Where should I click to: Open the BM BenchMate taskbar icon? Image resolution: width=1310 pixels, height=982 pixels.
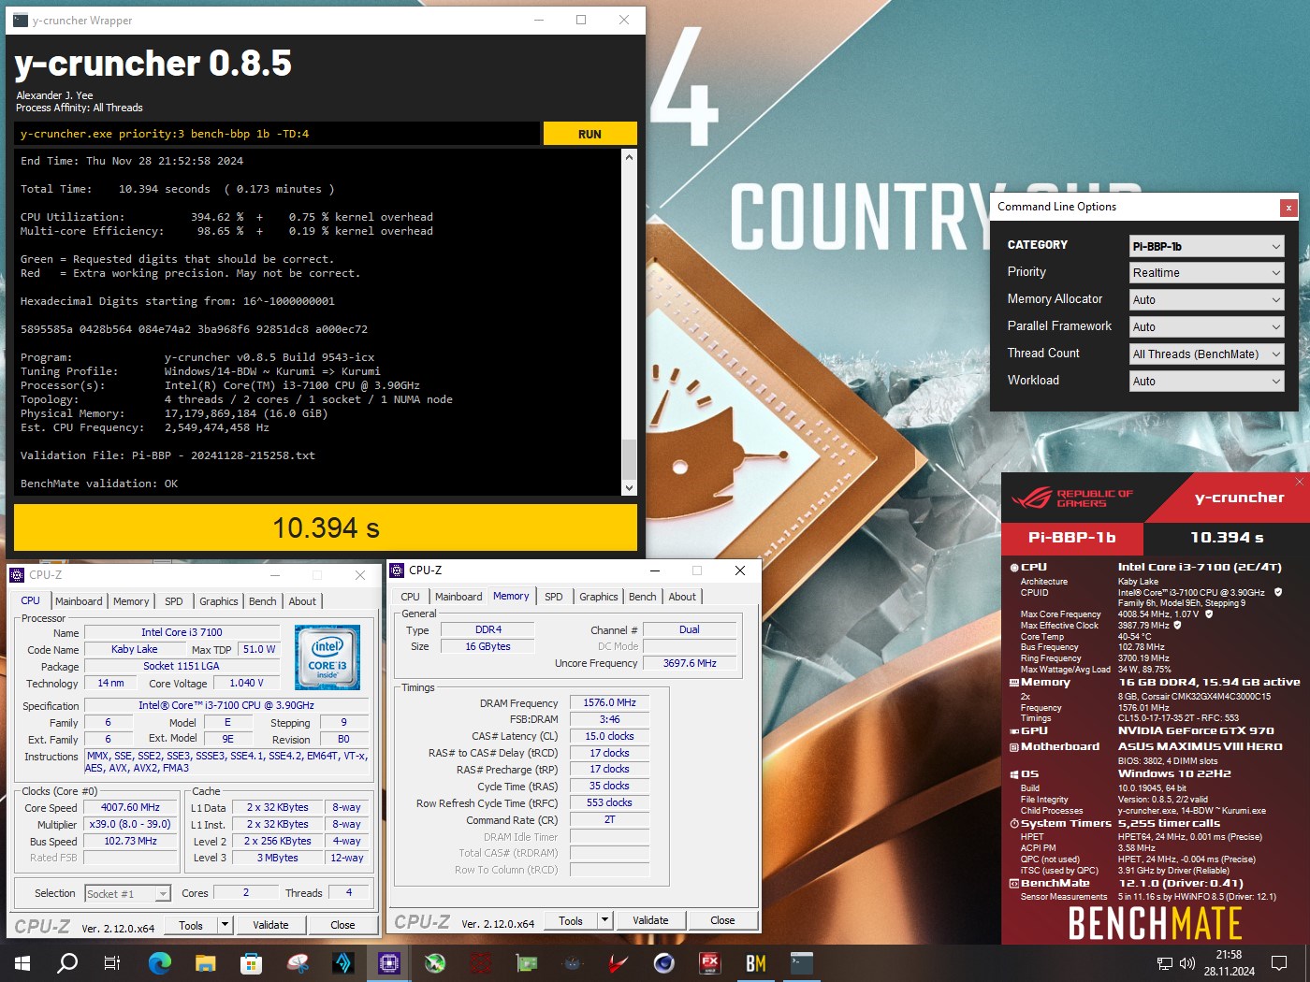(x=756, y=962)
